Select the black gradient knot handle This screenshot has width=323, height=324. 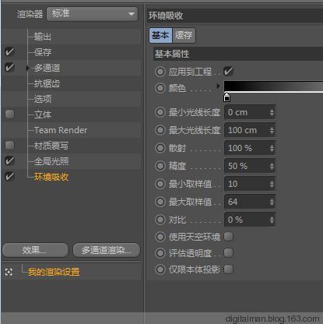[x=227, y=97]
